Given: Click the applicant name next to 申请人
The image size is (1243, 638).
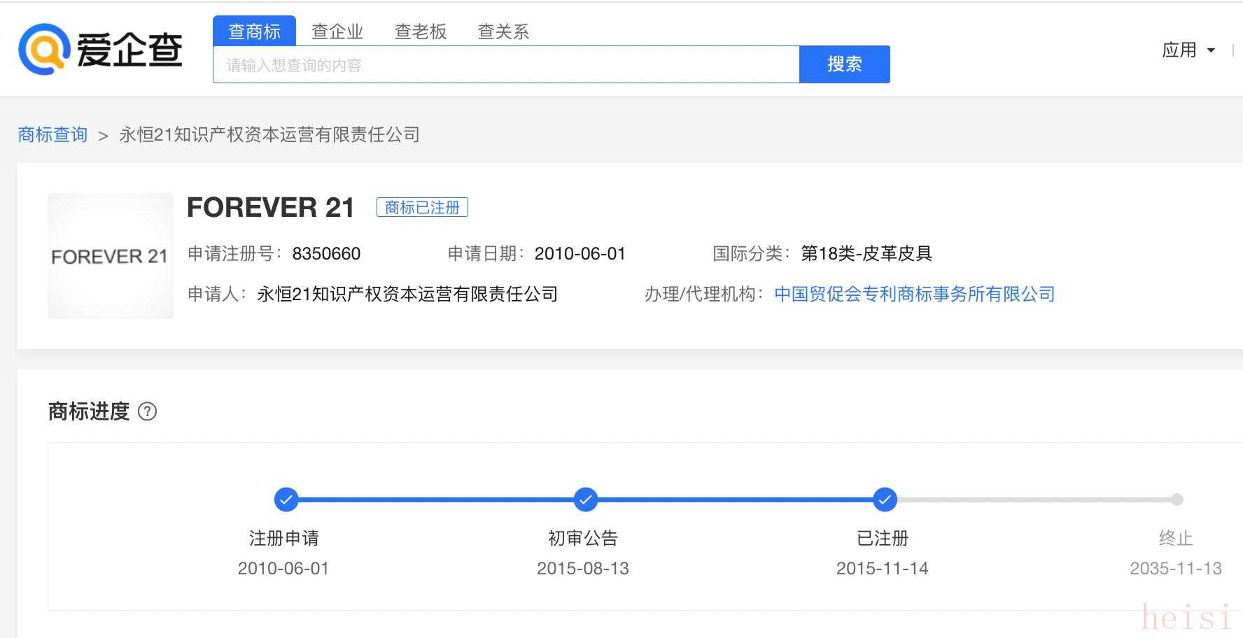Looking at the screenshot, I should (407, 294).
